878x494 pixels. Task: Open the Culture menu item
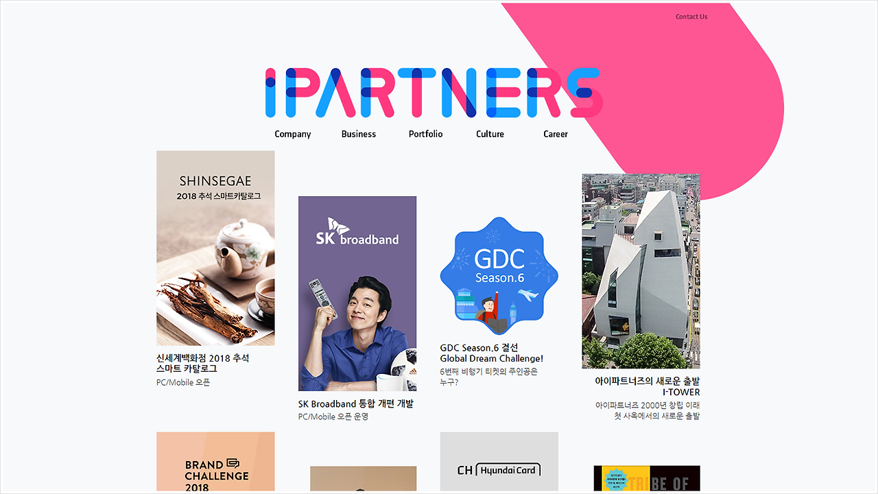click(x=490, y=134)
